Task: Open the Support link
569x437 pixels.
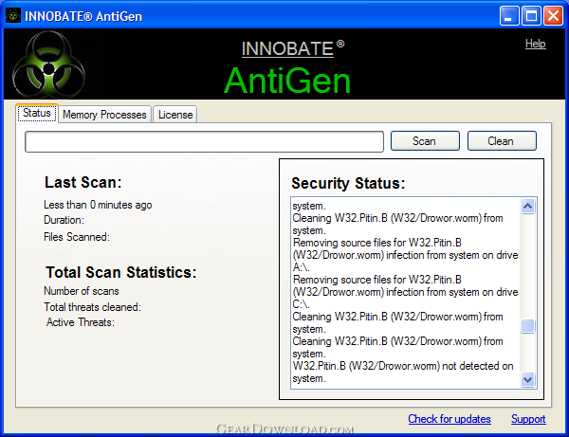Action: 528,419
